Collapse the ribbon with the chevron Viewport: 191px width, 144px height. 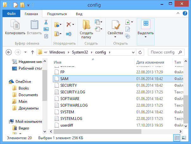click(x=178, y=13)
